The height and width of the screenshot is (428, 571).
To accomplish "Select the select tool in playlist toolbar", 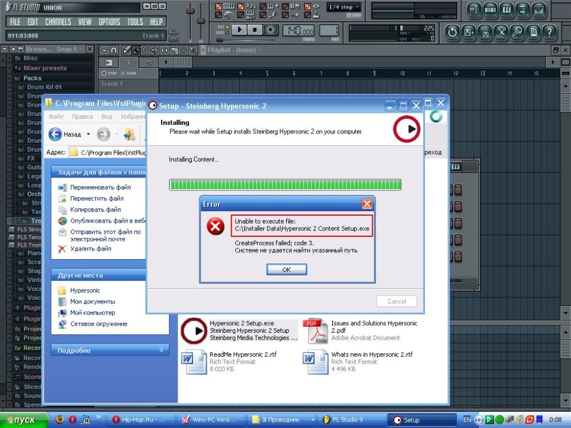I will pyautogui.click(x=183, y=50).
